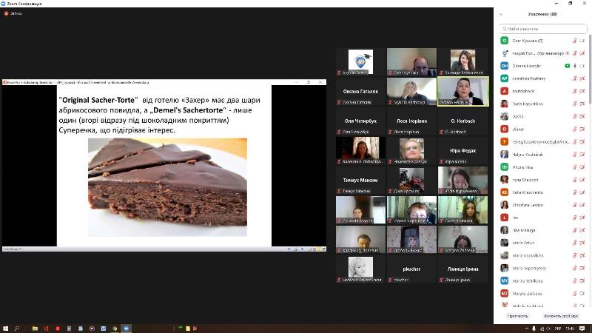Viewport: 592px width, 333px height.
Task: Click the Sacher torte cake image on slide
Action: pyautogui.click(x=167, y=187)
